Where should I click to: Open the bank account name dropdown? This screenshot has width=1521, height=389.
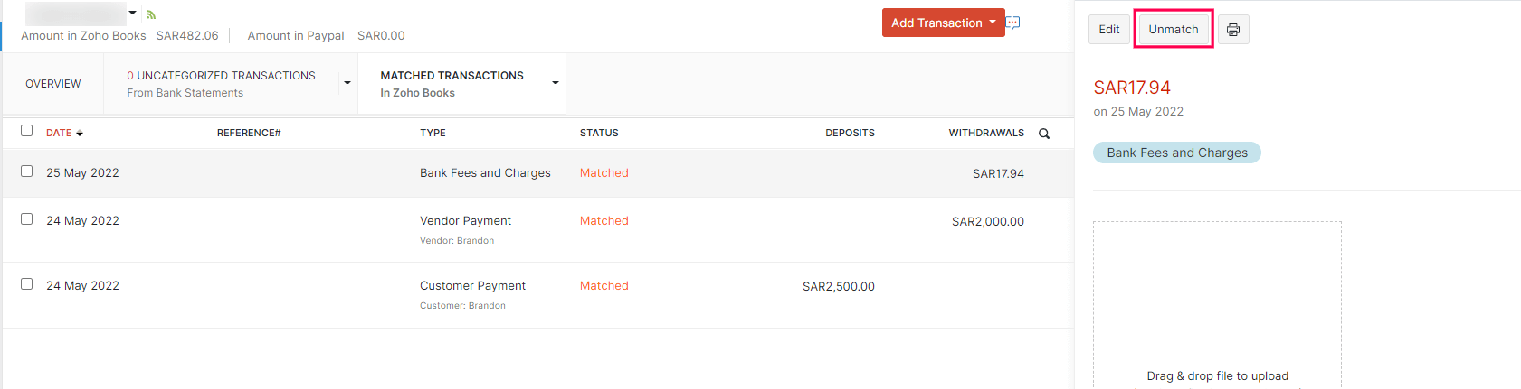click(133, 14)
